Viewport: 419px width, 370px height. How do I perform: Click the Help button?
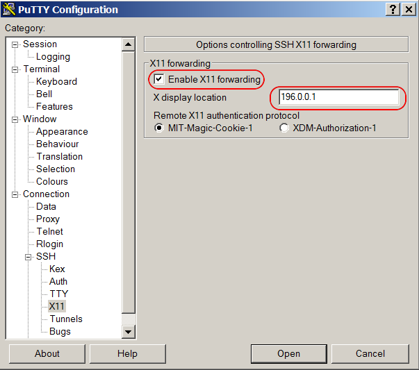tap(127, 354)
